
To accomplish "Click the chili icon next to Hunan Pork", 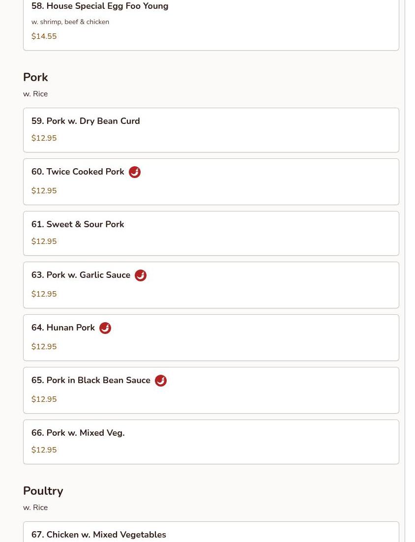I will pyautogui.click(x=105, y=328).
